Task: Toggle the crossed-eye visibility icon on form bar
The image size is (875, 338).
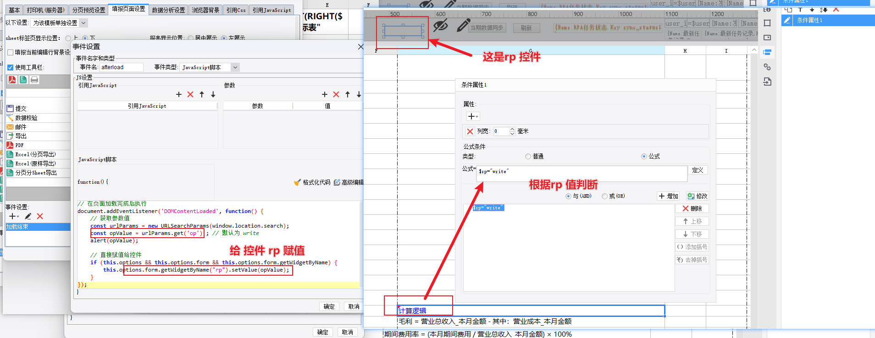Action: click(441, 26)
